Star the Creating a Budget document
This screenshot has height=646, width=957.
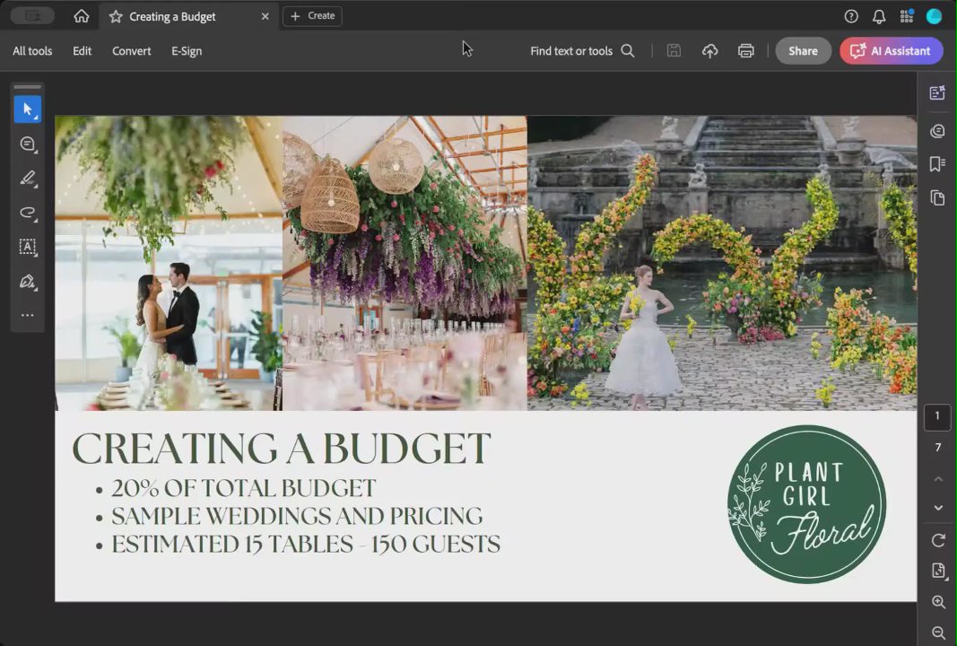coord(116,16)
